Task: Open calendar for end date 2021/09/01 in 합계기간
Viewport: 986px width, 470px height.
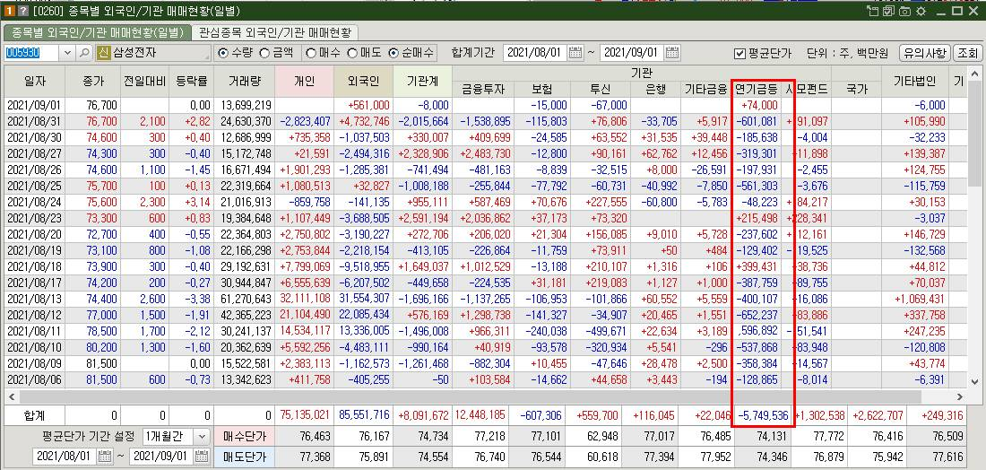Action: click(x=672, y=53)
